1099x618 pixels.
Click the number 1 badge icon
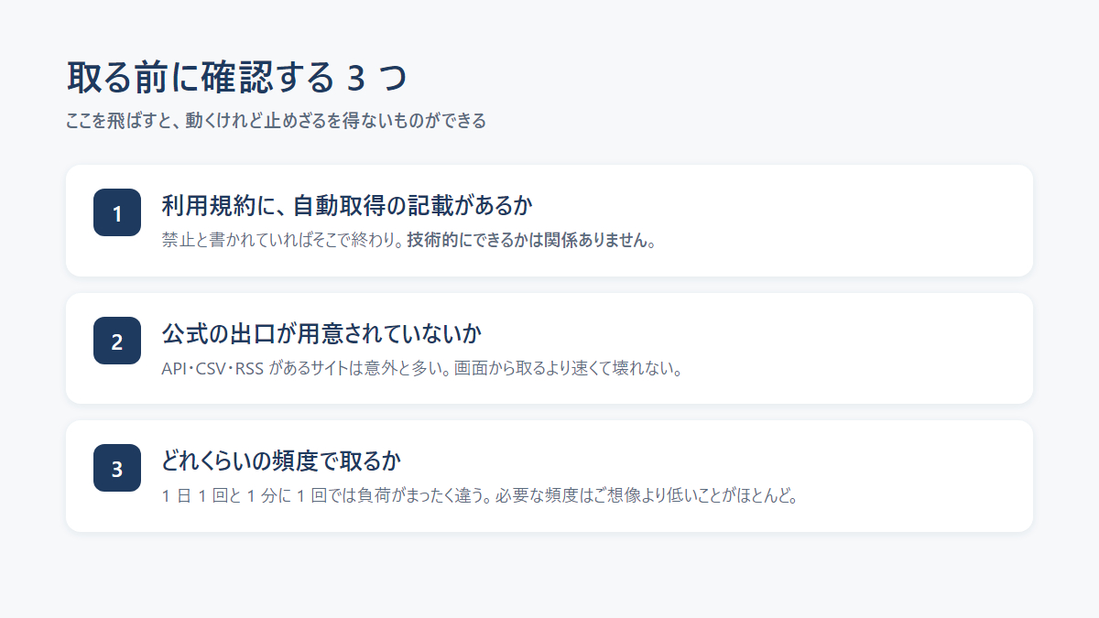117,212
